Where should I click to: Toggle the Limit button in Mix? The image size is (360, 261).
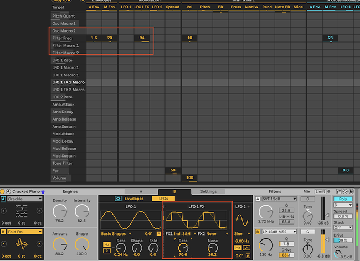[x=320, y=191]
